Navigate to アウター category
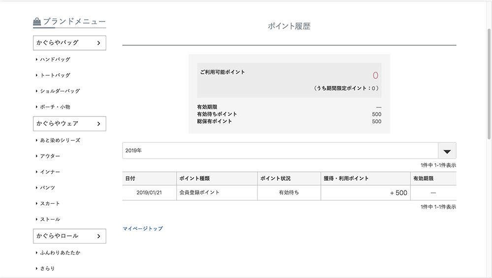Viewport: 492px width, 278px height. click(x=50, y=156)
